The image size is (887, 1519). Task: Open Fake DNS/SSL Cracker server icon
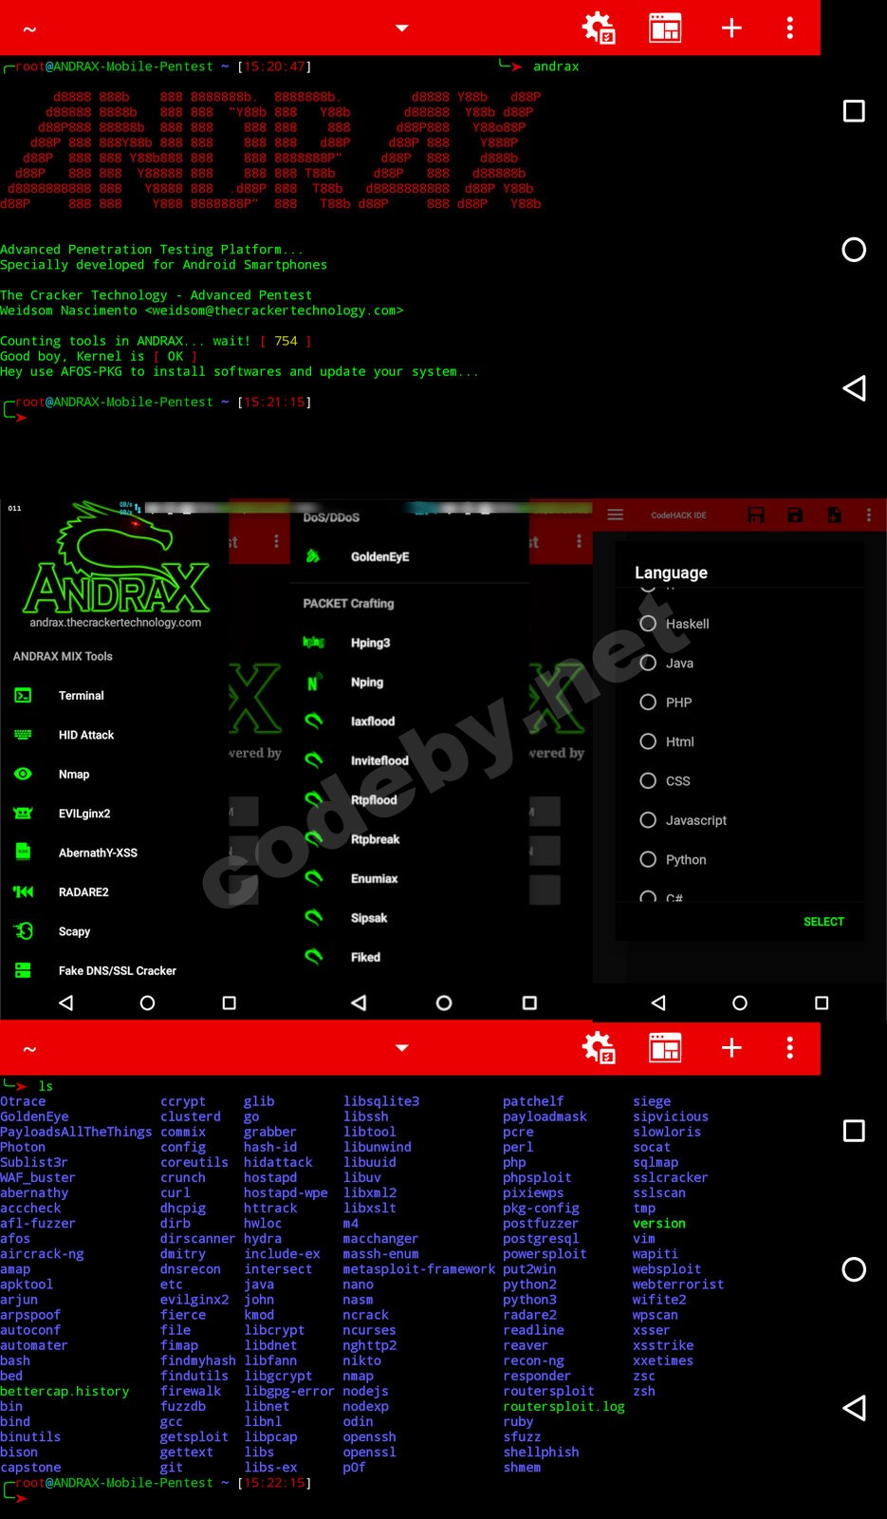[24, 970]
